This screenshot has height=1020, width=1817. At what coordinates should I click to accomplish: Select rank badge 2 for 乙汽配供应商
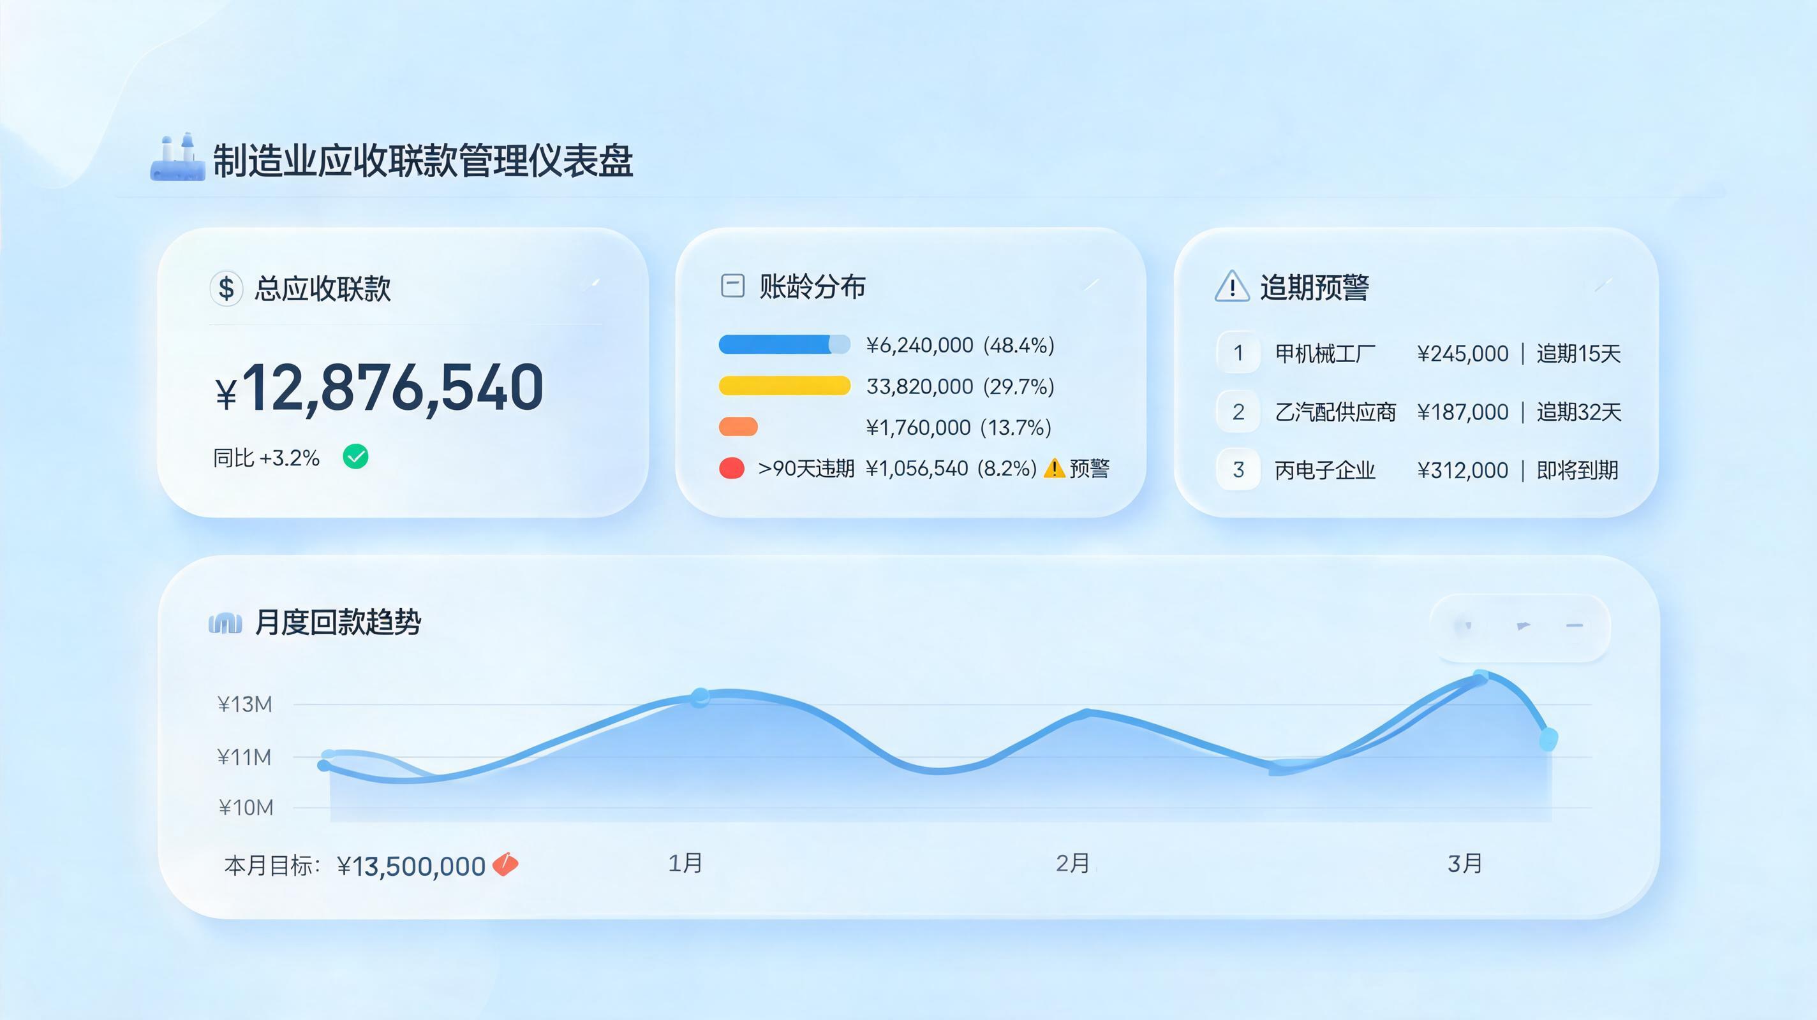pyautogui.click(x=1238, y=411)
